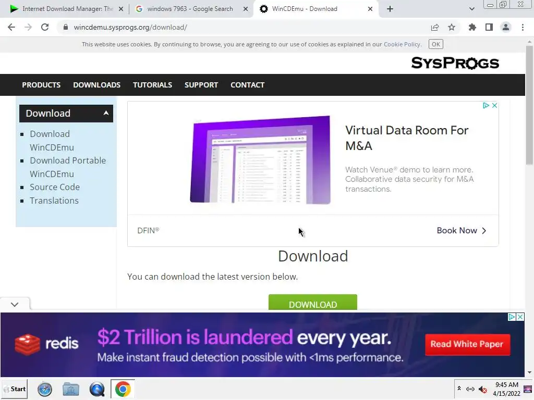Click the Virtual Data Room ad image
This screenshot has width=534, height=400.
(260, 160)
